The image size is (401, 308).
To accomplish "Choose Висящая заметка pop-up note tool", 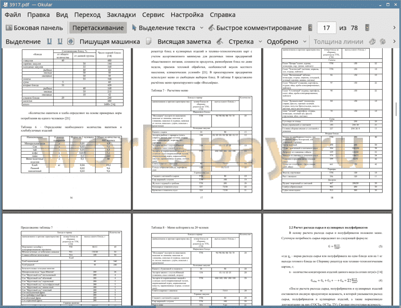I will (184, 42).
